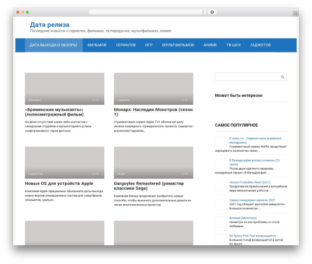Viewport: 312px width, 264px height.
Task: Open popular post Horizon Forbidden West (2021)
Action: coord(250,182)
